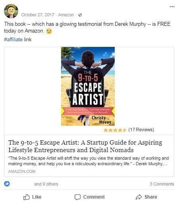Click the AMAZON.COM domain label
The width and height of the screenshot is (177, 203).
(22, 172)
